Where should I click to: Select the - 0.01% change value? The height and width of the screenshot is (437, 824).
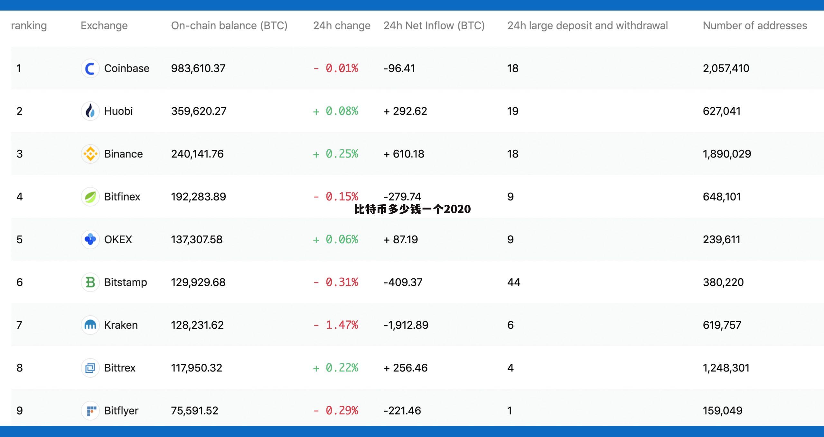336,68
